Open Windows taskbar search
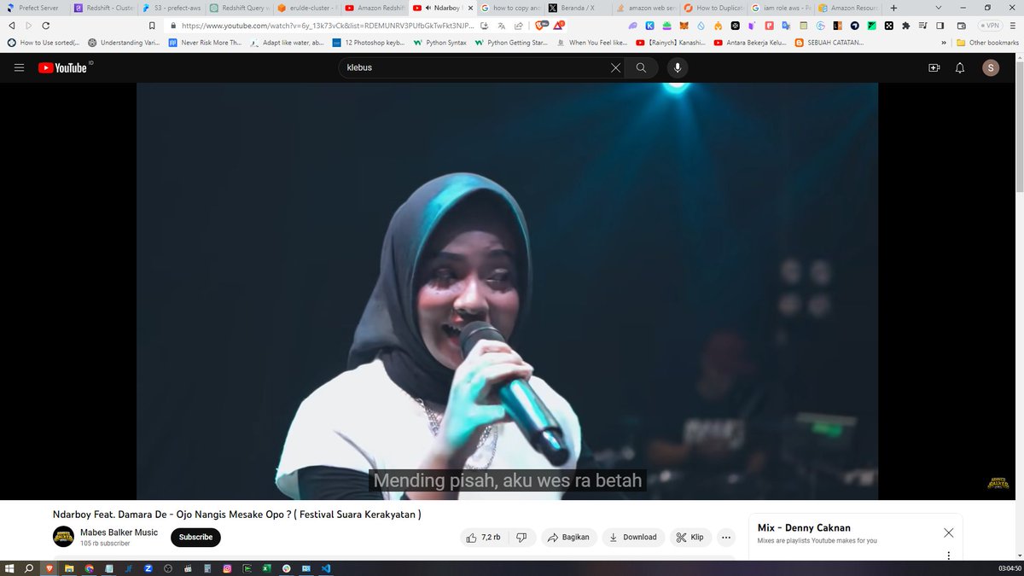This screenshot has height=576, width=1024. (29, 568)
